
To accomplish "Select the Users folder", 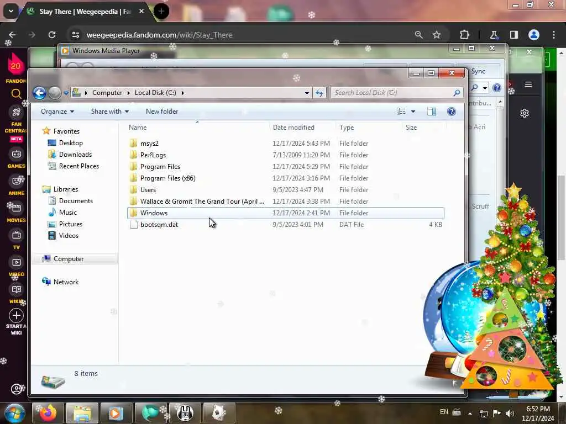I will 148,190.
